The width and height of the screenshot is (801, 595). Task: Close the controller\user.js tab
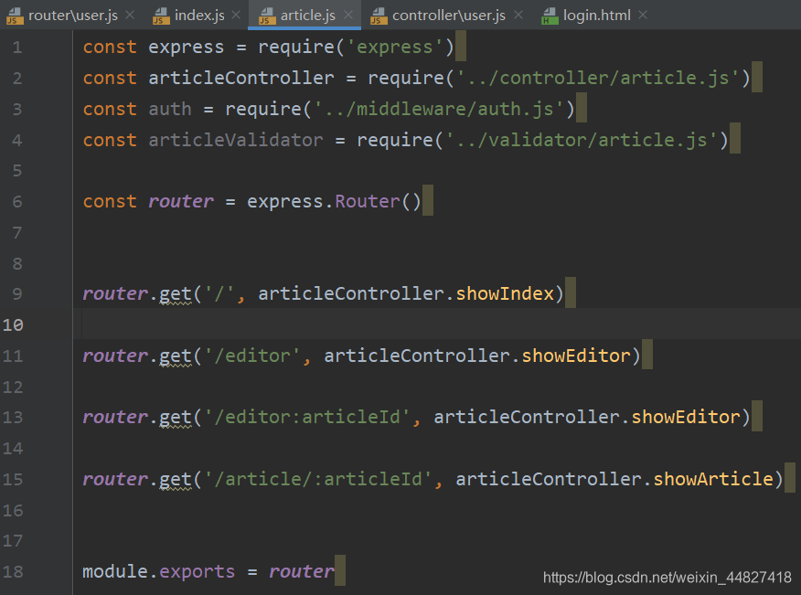[x=518, y=15]
